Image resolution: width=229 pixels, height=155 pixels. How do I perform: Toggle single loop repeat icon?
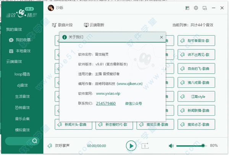point(145,146)
